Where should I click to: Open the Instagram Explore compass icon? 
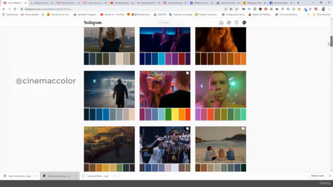(x=229, y=23)
